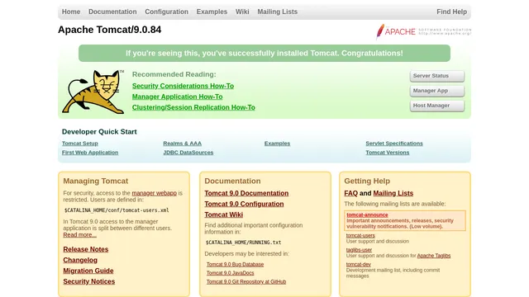
Task: Click the Managing Tomcat heading
Action: pos(96,181)
